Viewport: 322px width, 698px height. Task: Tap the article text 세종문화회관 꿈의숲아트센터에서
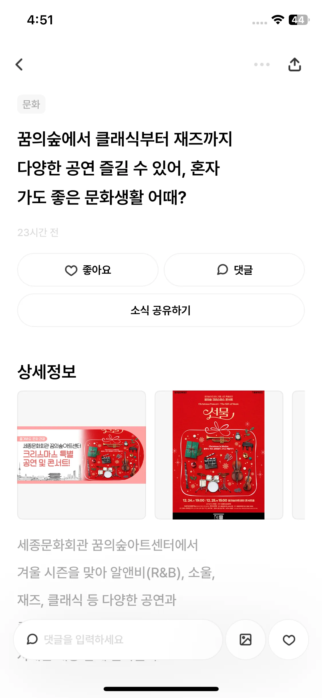(x=108, y=545)
